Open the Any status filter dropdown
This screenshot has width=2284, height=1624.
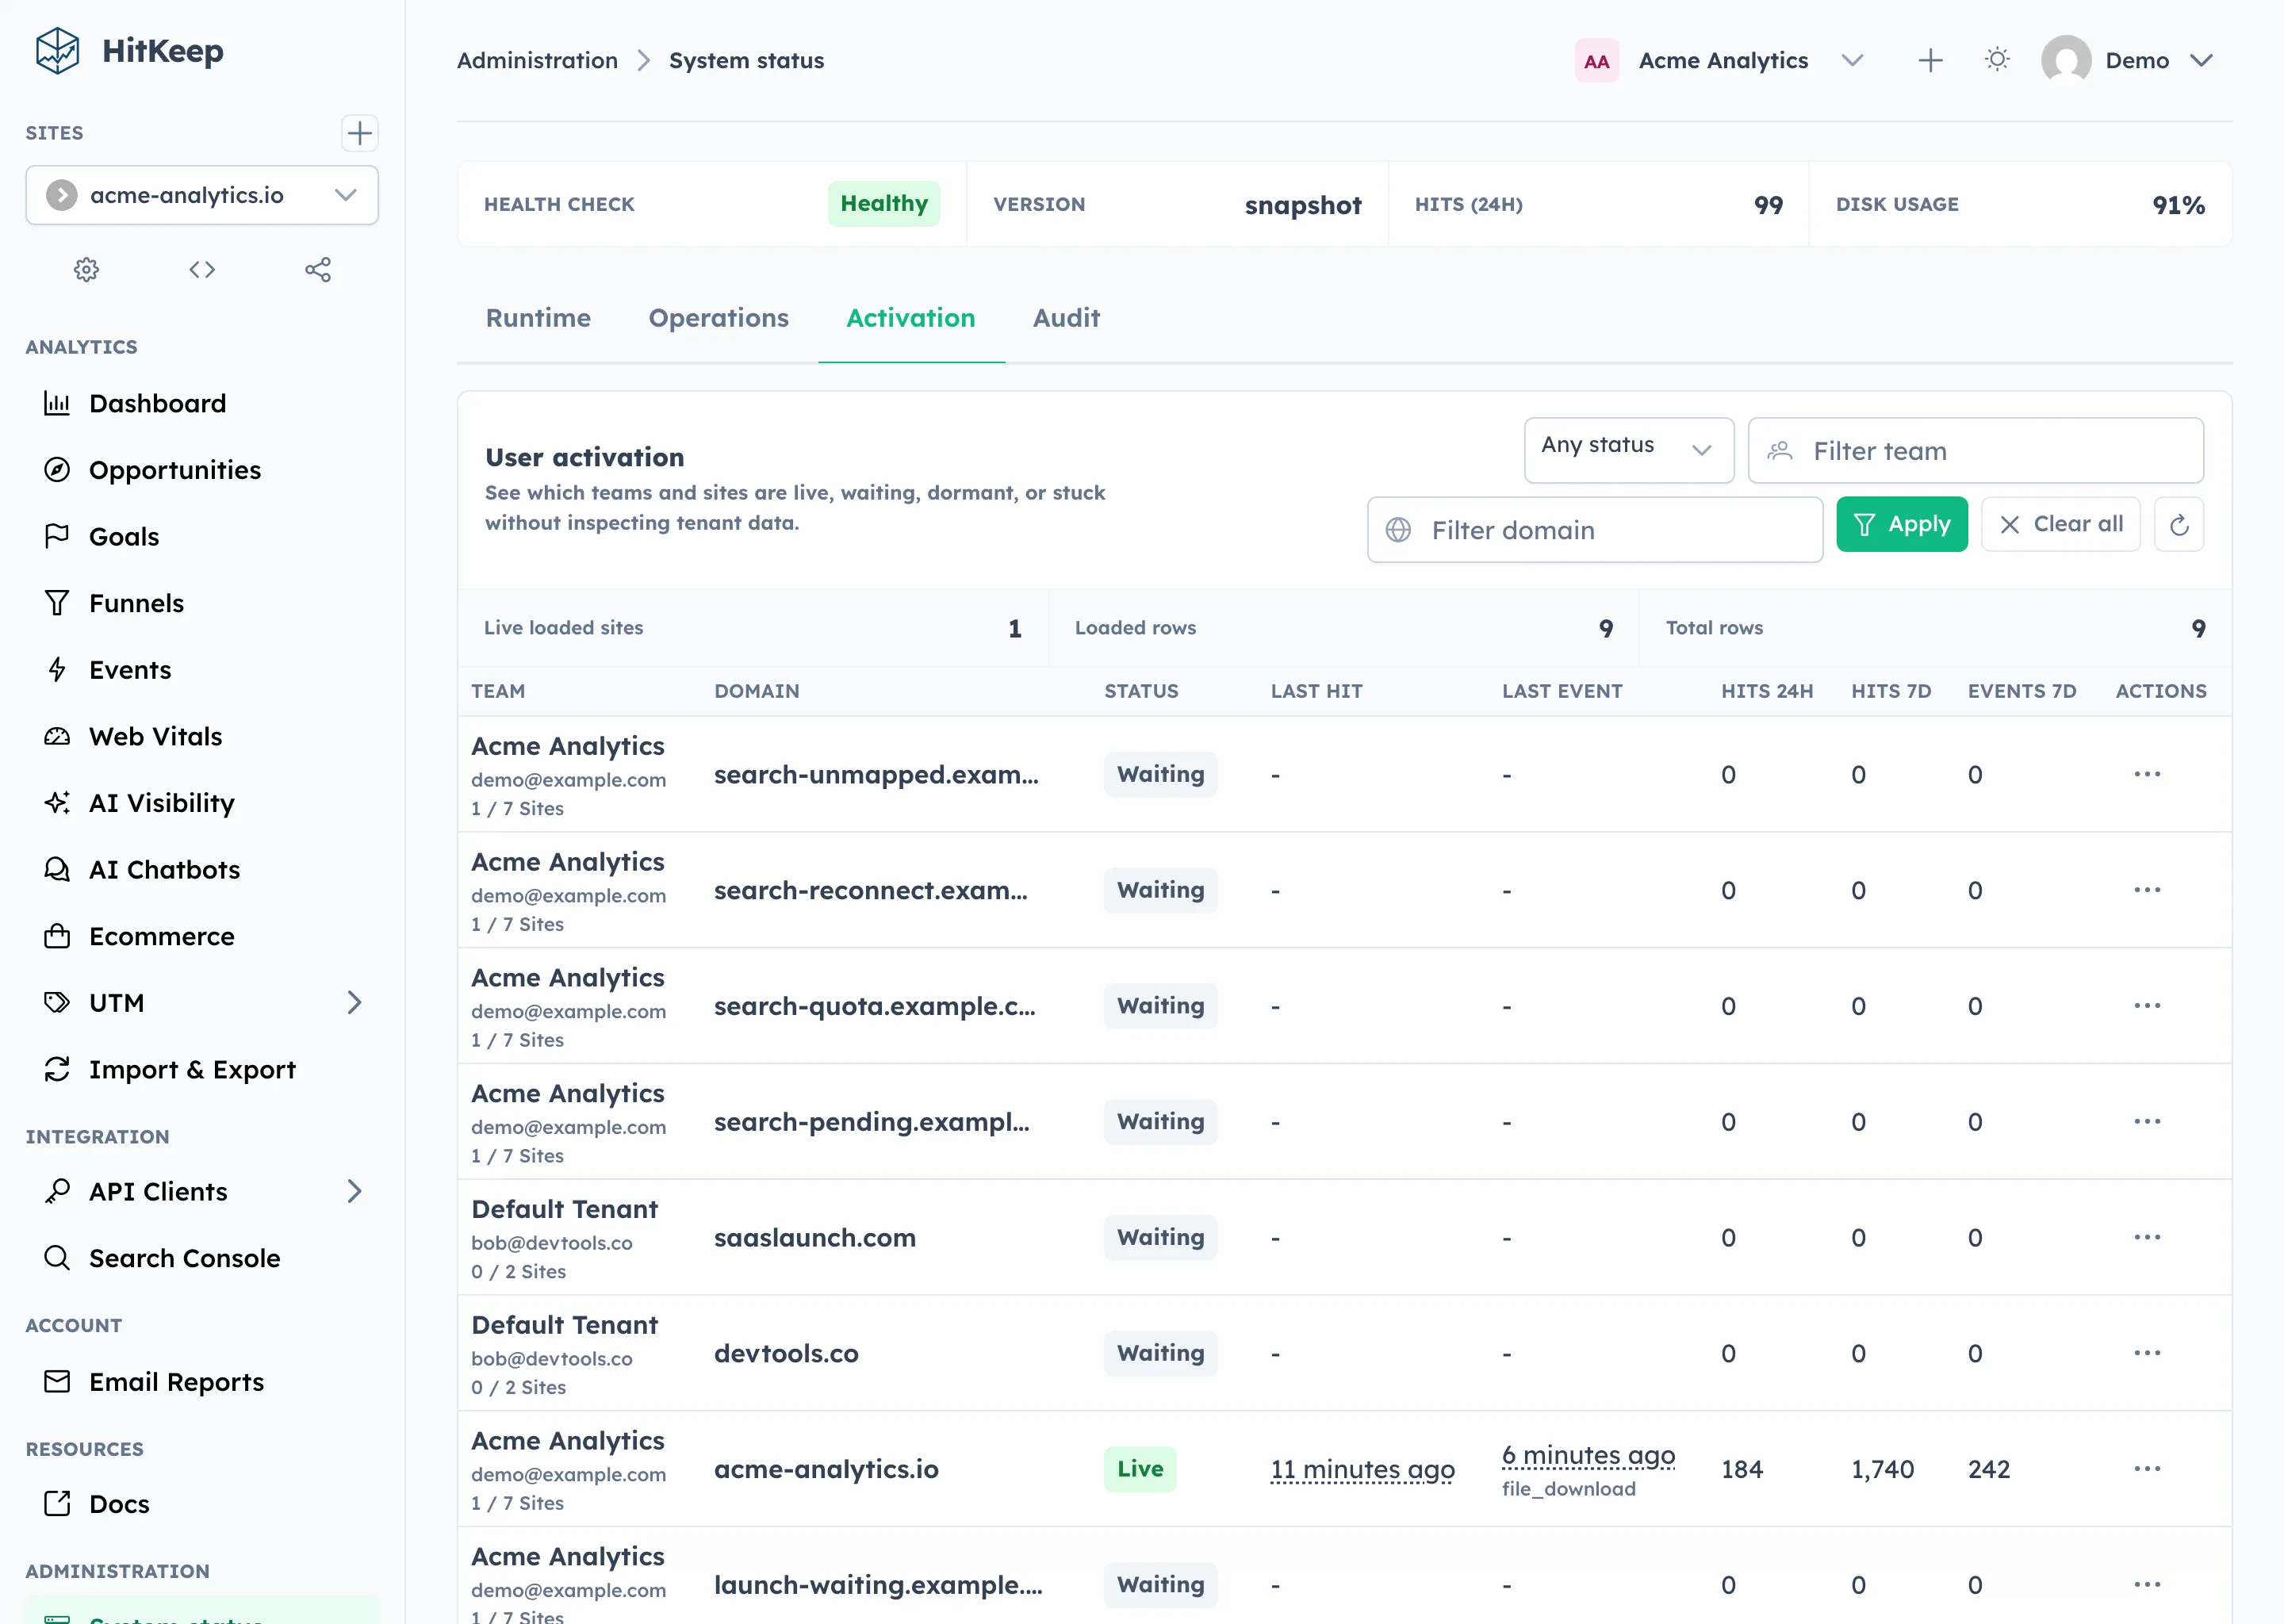tap(1629, 451)
